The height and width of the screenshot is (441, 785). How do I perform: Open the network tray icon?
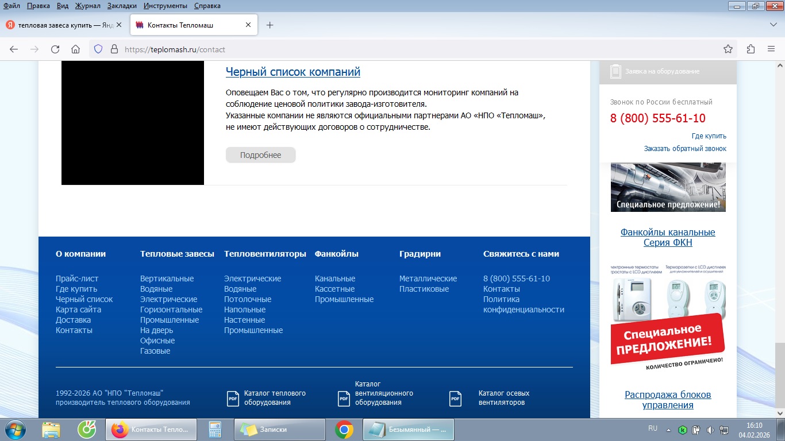[724, 430]
